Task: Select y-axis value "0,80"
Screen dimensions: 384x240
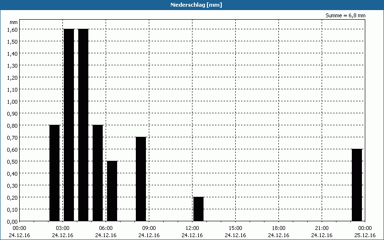Action: point(12,125)
